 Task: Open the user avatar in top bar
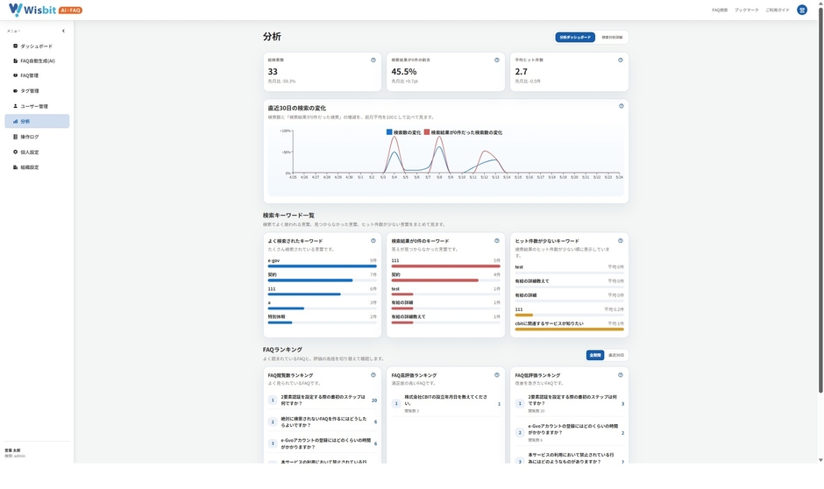coord(802,10)
